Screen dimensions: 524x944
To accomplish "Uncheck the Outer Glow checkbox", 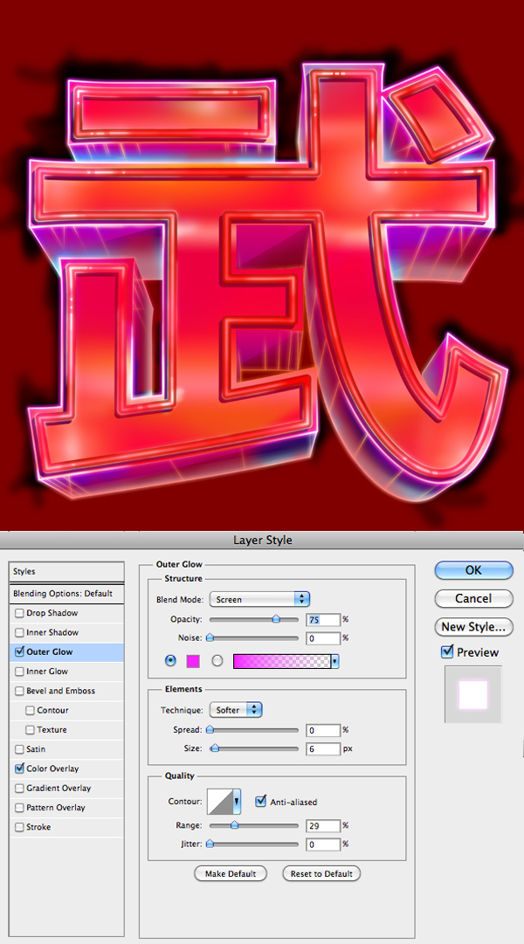I will (19, 652).
